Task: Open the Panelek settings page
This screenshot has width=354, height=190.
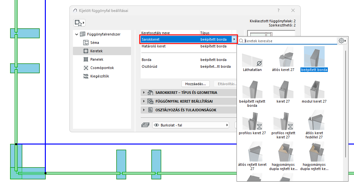Action: point(96,59)
